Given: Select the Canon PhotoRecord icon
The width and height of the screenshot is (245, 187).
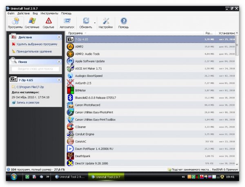Looking at the screenshot, I should point(70,105).
